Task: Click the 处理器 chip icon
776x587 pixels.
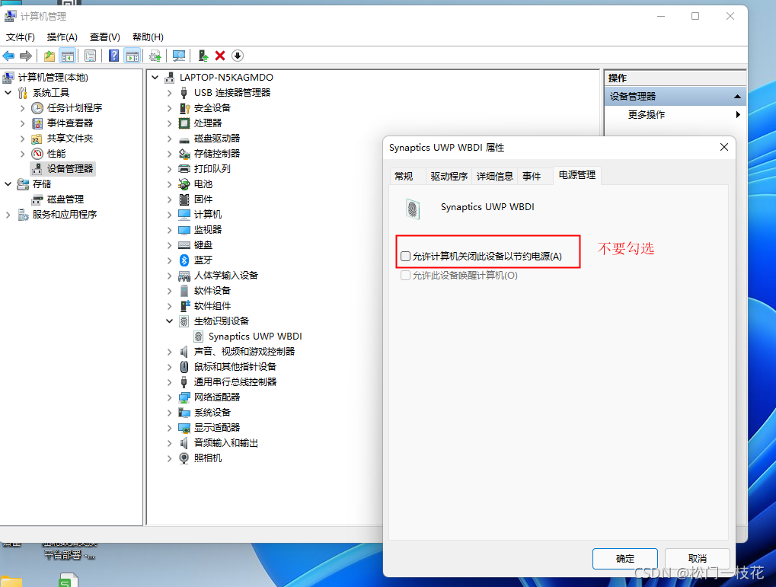Action: (x=184, y=123)
